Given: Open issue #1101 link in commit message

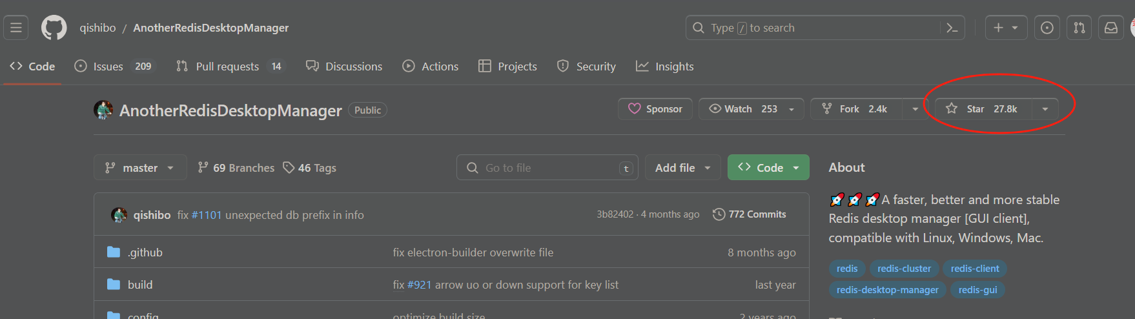Looking at the screenshot, I should pyautogui.click(x=207, y=215).
